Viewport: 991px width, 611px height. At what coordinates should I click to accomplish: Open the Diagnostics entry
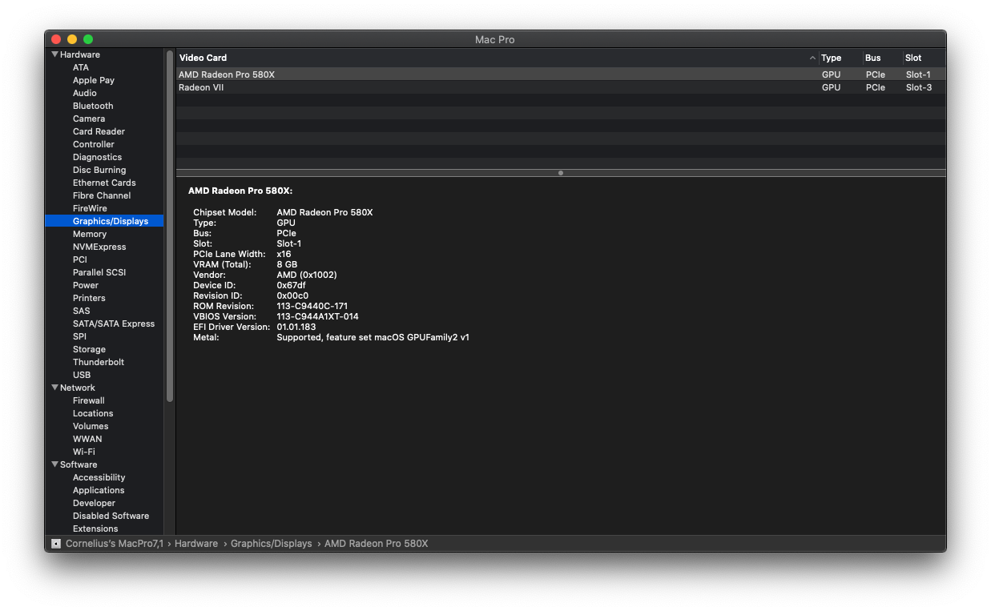pyautogui.click(x=98, y=157)
